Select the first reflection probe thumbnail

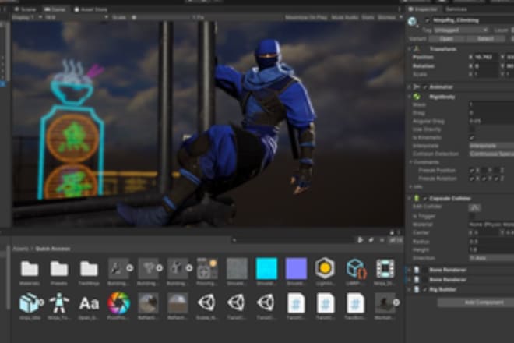[148, 302]
